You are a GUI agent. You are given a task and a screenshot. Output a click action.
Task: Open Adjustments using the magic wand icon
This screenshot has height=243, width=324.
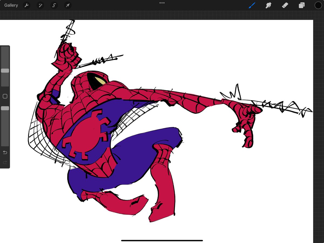tap(40, 5)
